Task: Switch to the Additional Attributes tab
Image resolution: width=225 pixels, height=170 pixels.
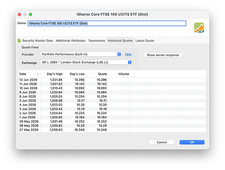Action: 71,41
